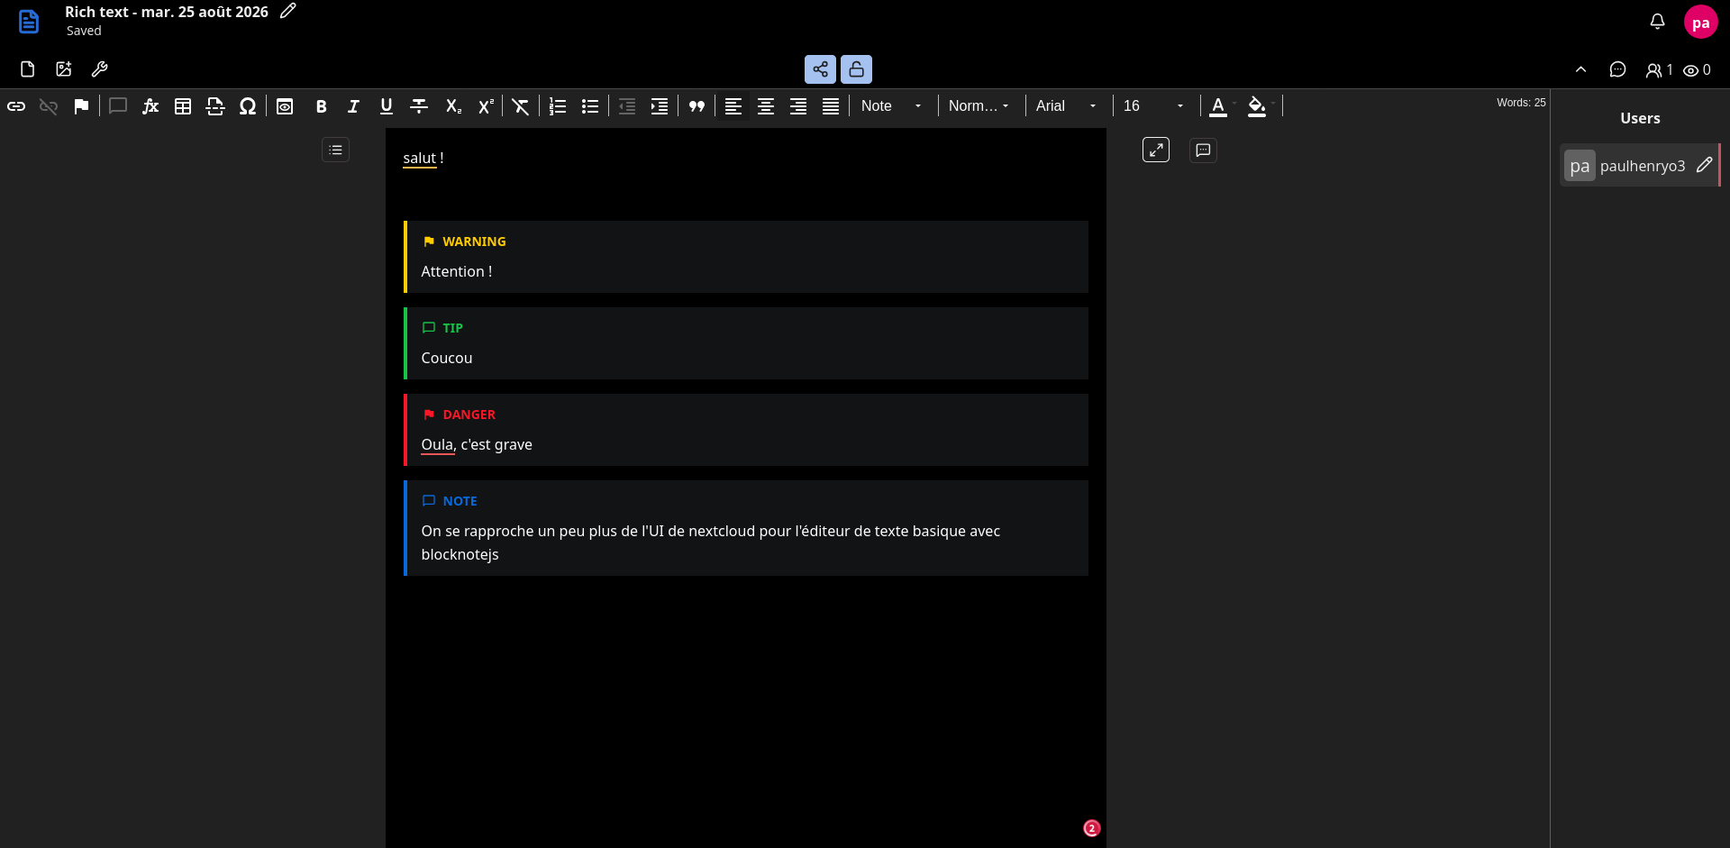The width and height of the screenshot is (1730, 848).
Task: Open the Note styles dropdown
Action: click(x=891, y=106)
